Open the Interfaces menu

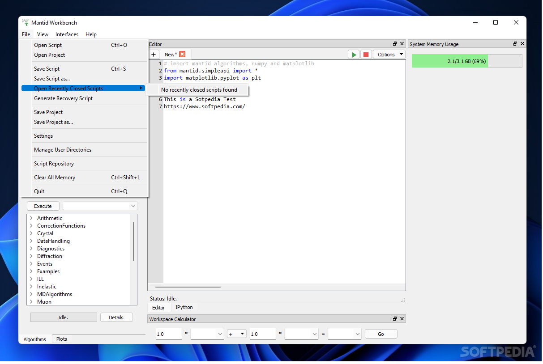point(67,34)
